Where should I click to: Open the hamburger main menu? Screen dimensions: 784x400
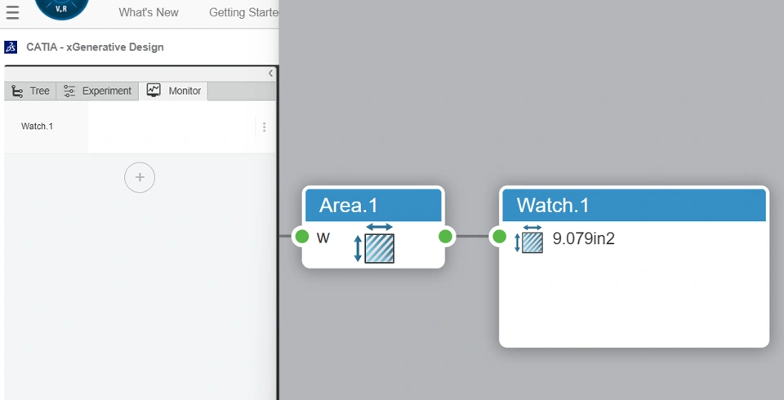(x=12, y=12)
